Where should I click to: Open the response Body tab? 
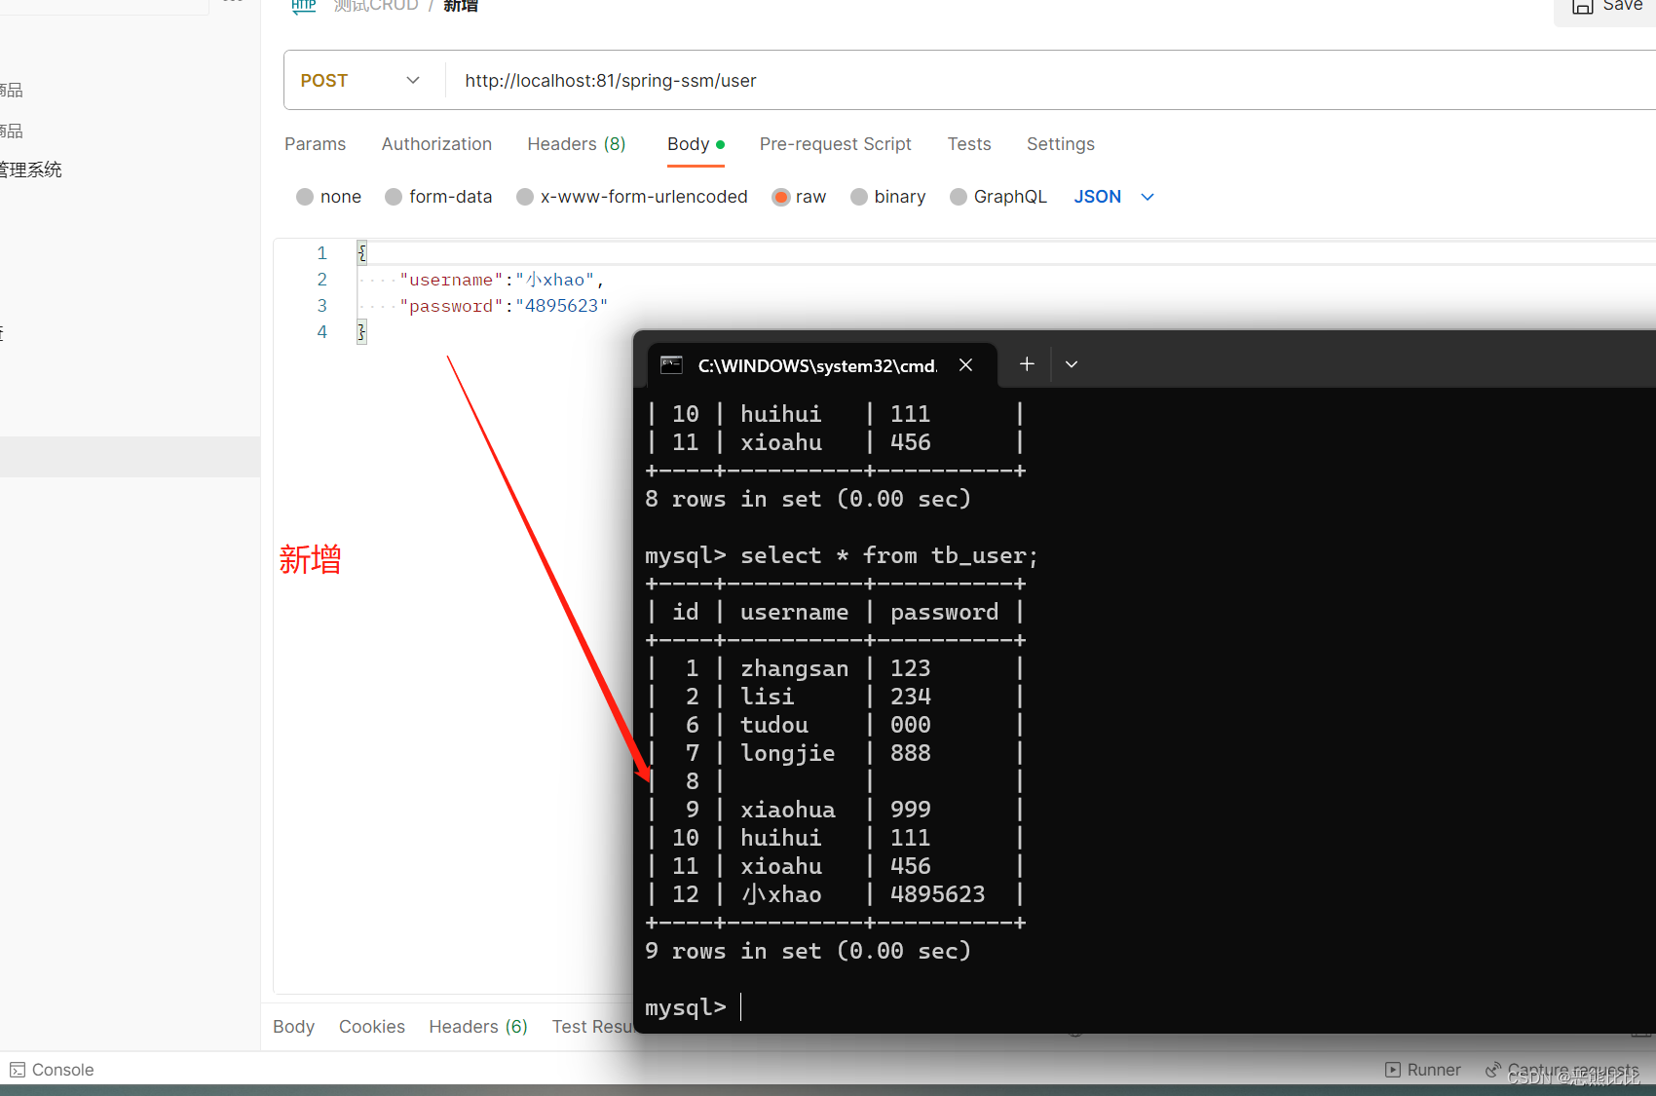tap(293, 1027)
